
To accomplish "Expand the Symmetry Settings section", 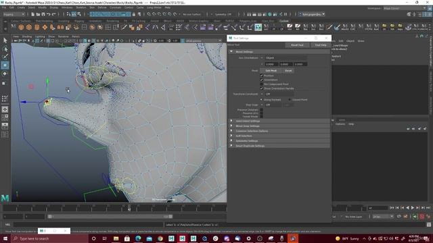I will click(x=279, y=141).
